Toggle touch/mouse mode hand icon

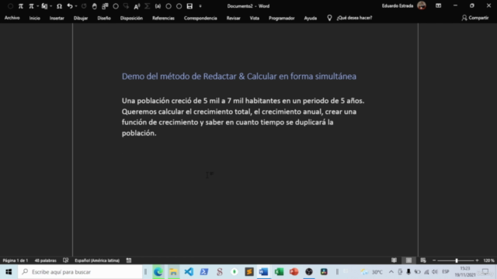click(x=95, y=6)
